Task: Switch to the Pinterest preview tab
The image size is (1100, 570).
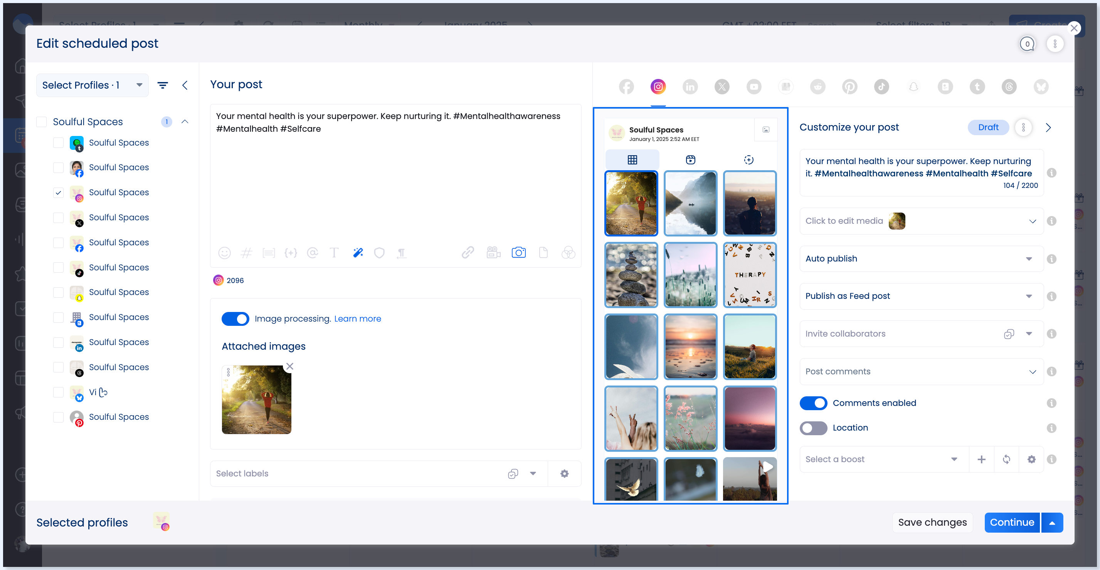Action: coord(849,87)
